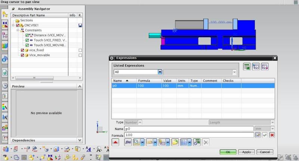Click the Functions f(x) icon
Image resolution: width=299 pixels, height=161 pixels.
(x=128, y=142)
